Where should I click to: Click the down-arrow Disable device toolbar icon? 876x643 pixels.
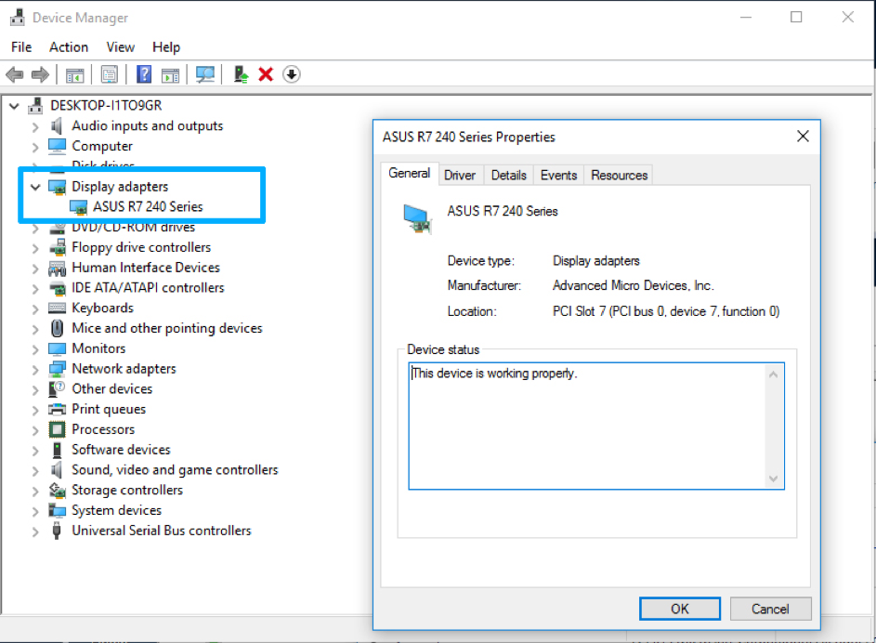pyautogui.click(x=292, y=74)
